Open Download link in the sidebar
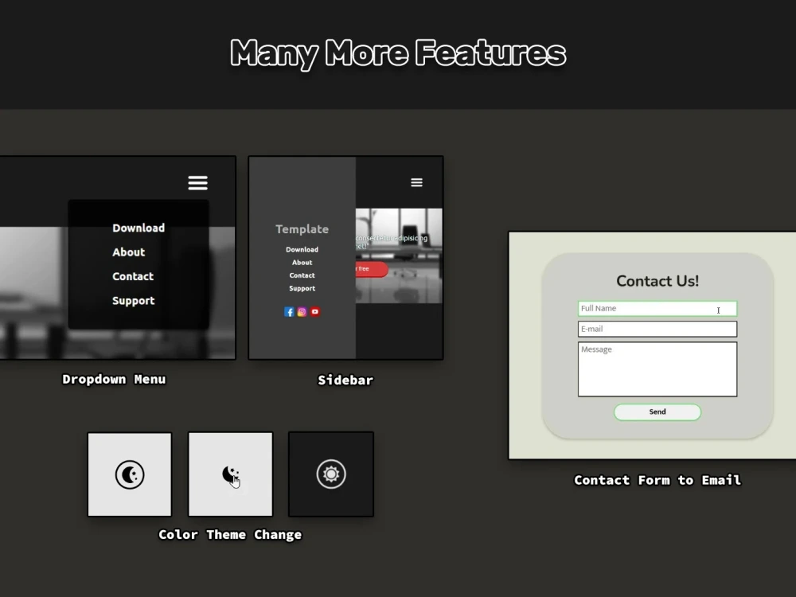 [302, 249]
